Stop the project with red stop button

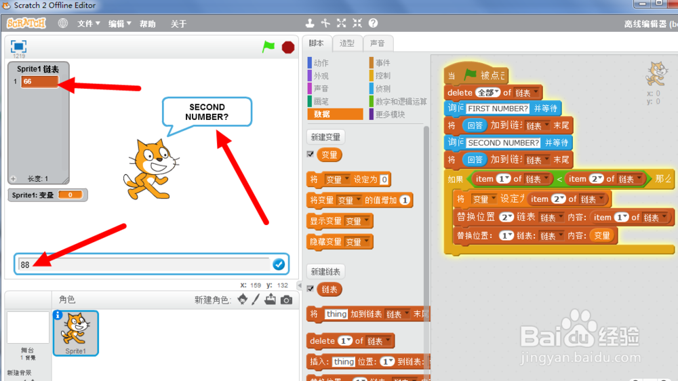(x=288, y=47)
